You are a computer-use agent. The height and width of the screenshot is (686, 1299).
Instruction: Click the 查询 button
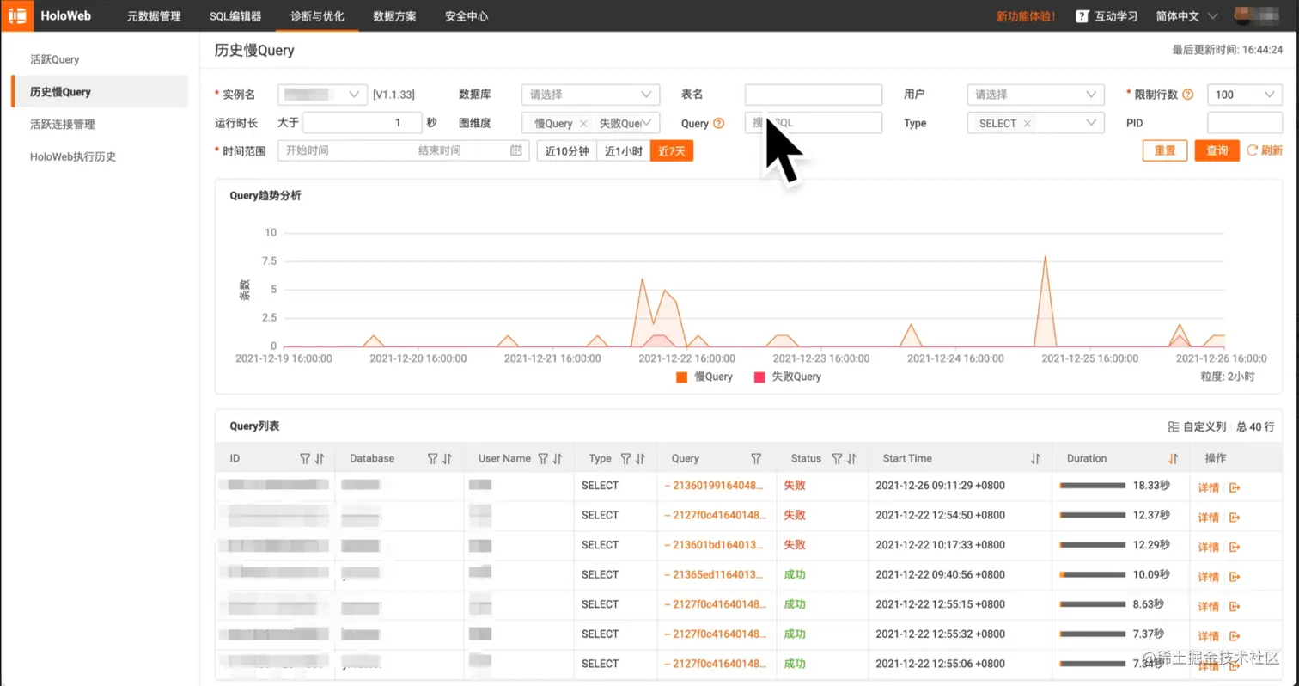(x=1217, y=150)
